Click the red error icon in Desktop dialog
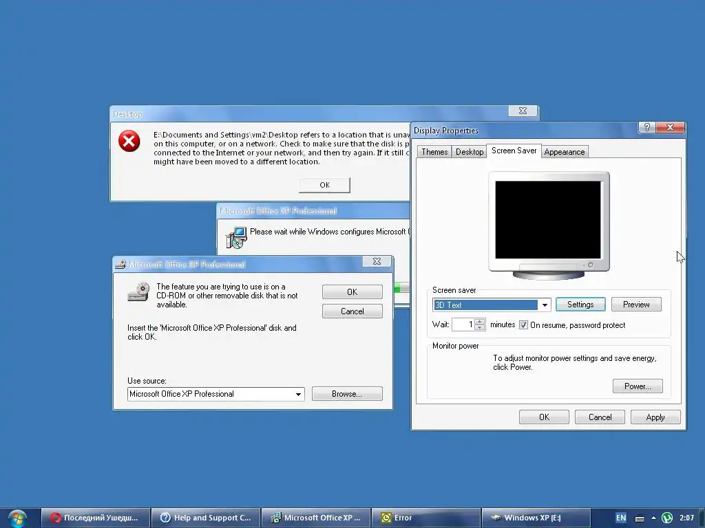705x528 pixels. tap(129, 141)
